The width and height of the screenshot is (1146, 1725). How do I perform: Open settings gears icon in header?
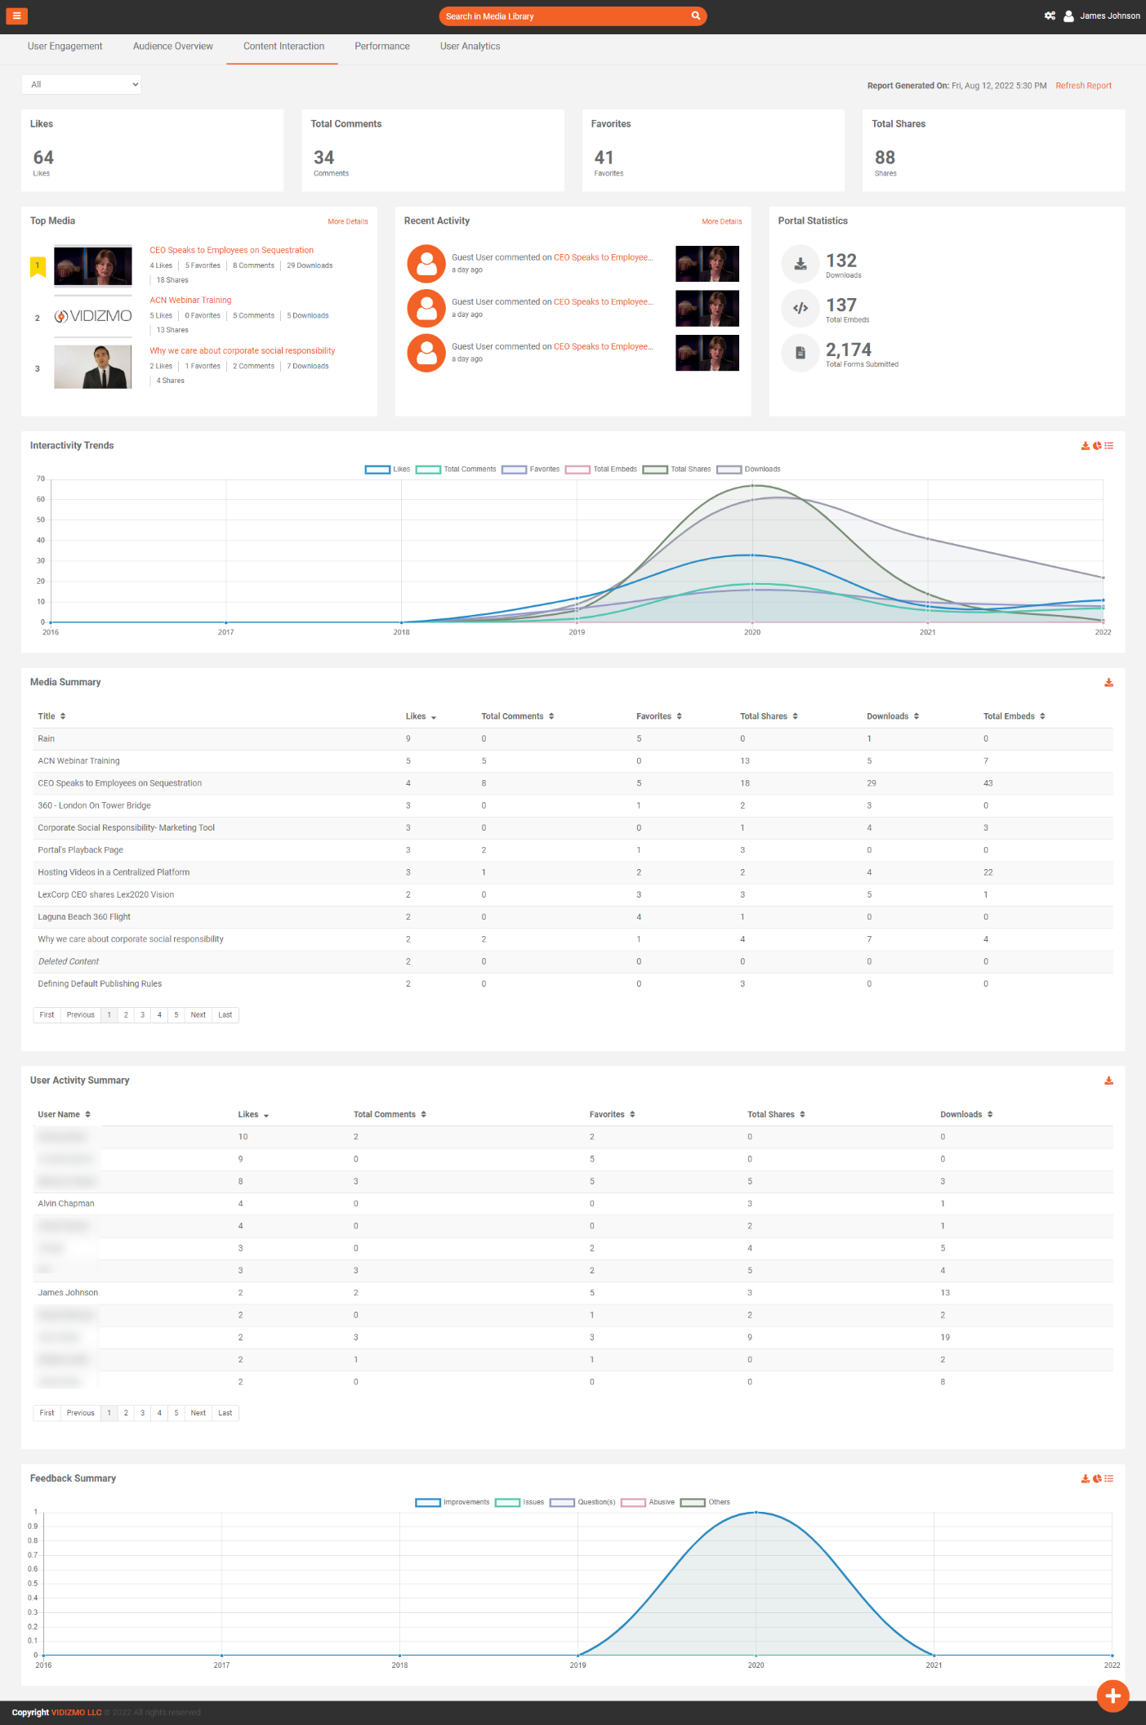(x=1050, y=16)
